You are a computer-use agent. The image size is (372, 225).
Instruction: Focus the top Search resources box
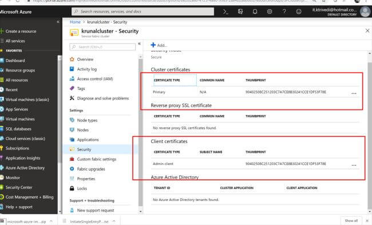point(143,11)
